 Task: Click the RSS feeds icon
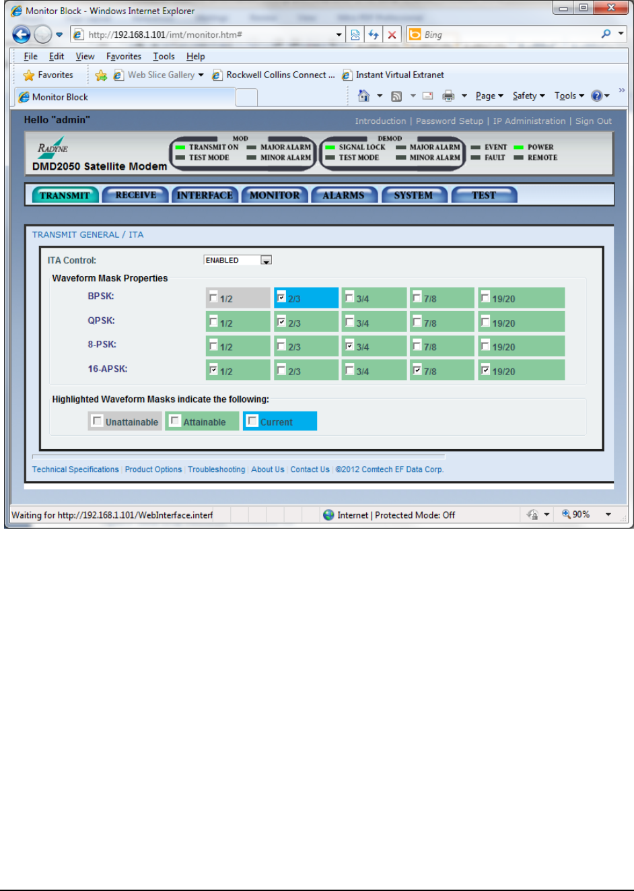tap(396, 96)
